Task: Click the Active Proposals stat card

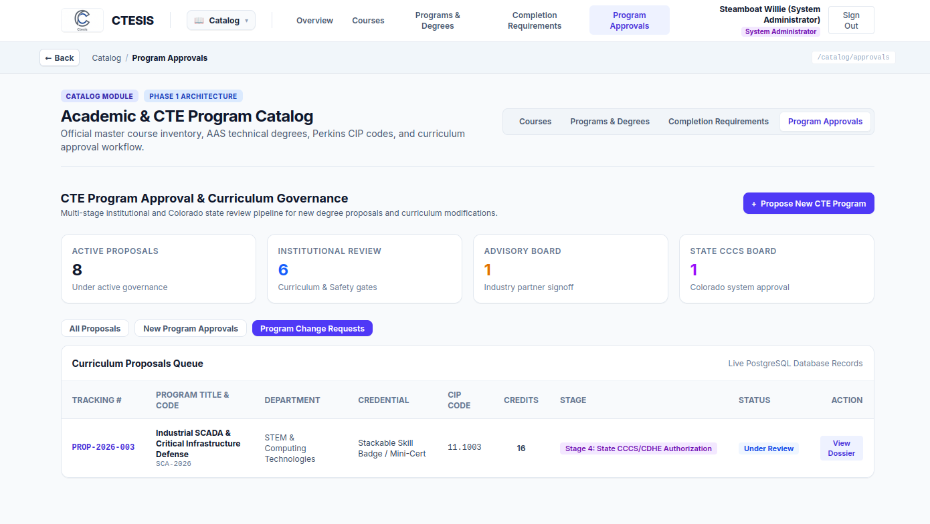Action: (159, 269)
